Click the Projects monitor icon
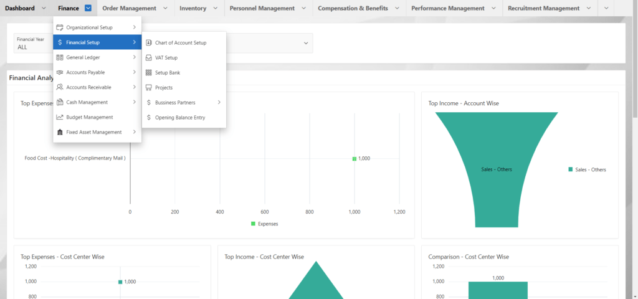The width and height of the screenshot is (638, 299). (149, 88)
